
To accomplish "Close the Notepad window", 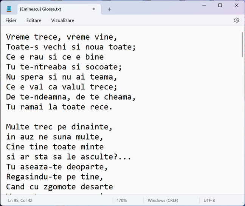I will 236,5.
